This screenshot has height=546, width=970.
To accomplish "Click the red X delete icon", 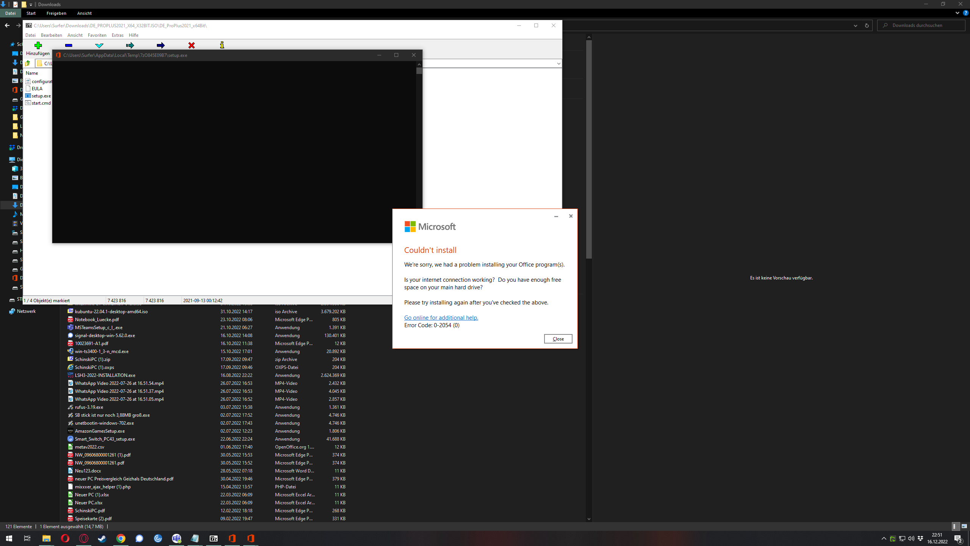I will [x=192, y=45].
